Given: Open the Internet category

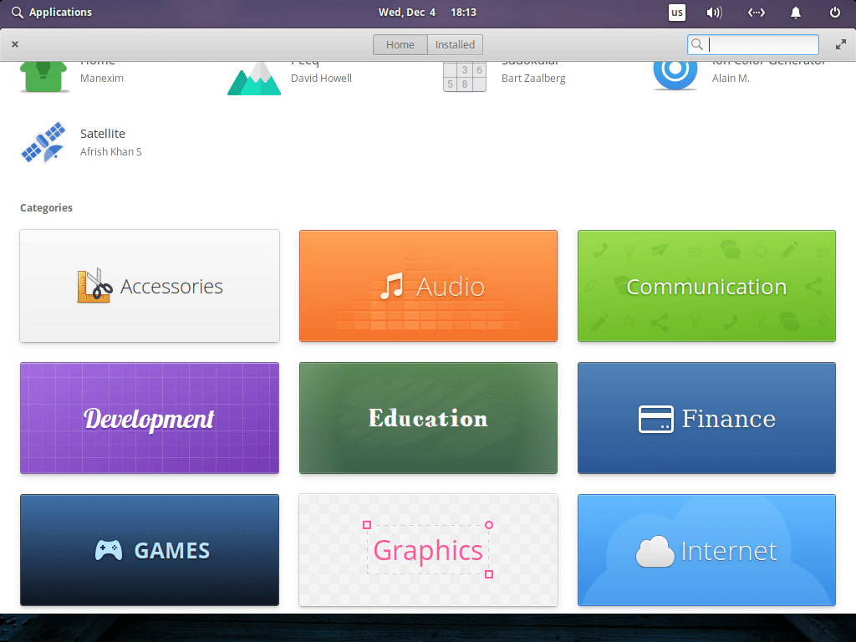Looking at the screenshot, I should pyautogui.click(x=706, y=550).
